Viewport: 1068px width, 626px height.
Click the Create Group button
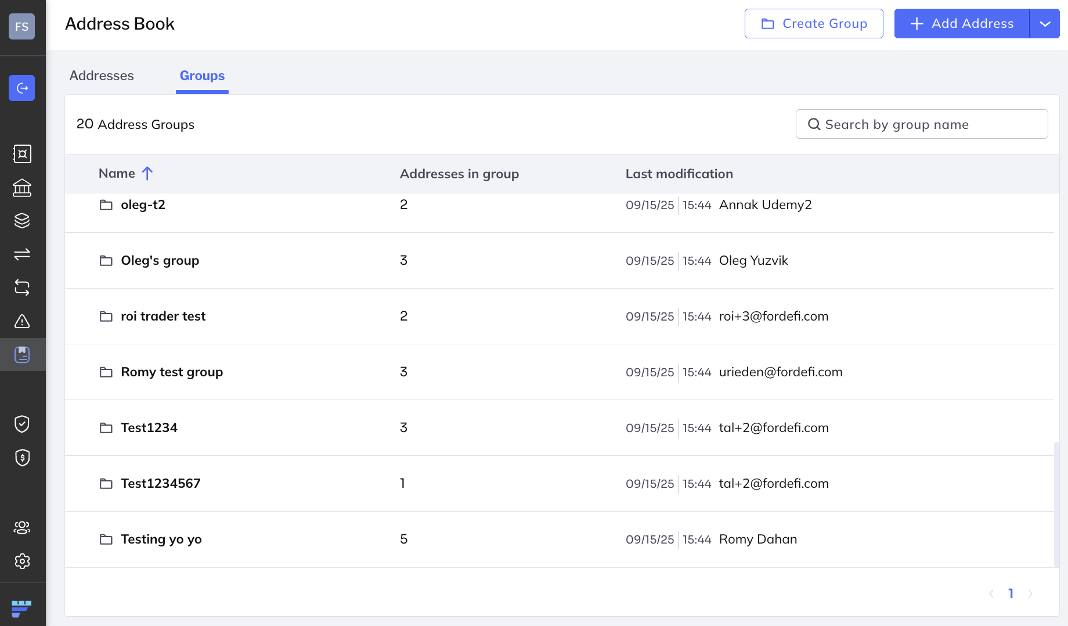tap(814, 24)
